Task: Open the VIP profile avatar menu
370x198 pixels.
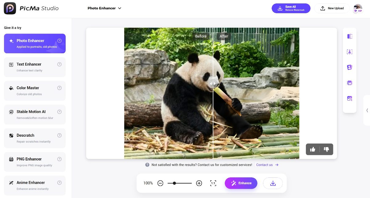Action: [x=358, y=8]
